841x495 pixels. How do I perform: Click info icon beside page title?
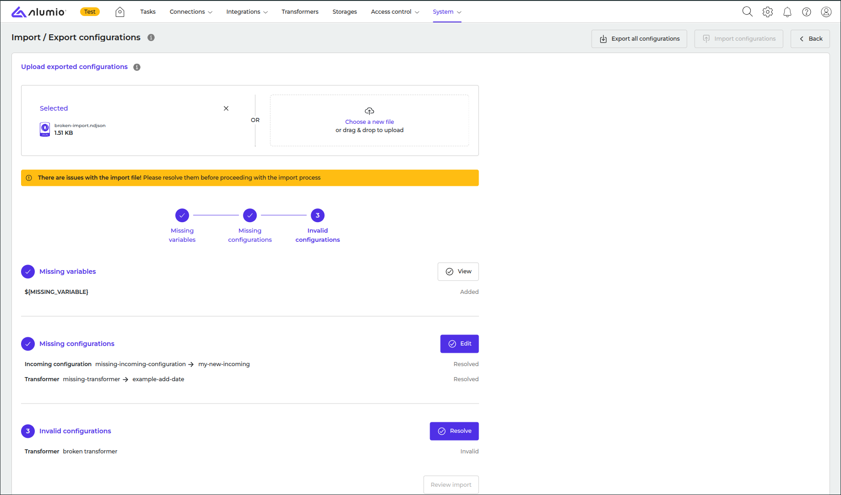pyautogui.click(x=151, y=37)
